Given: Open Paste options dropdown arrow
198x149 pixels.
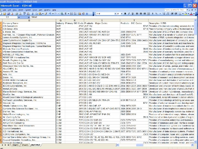Looking at the screenshot, I should pos(43,14).
